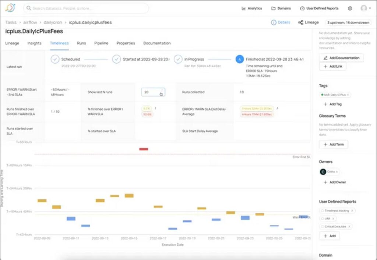Remove the Costs owner
This screenshot has height=260, width=377.
[x=337, y=172]
